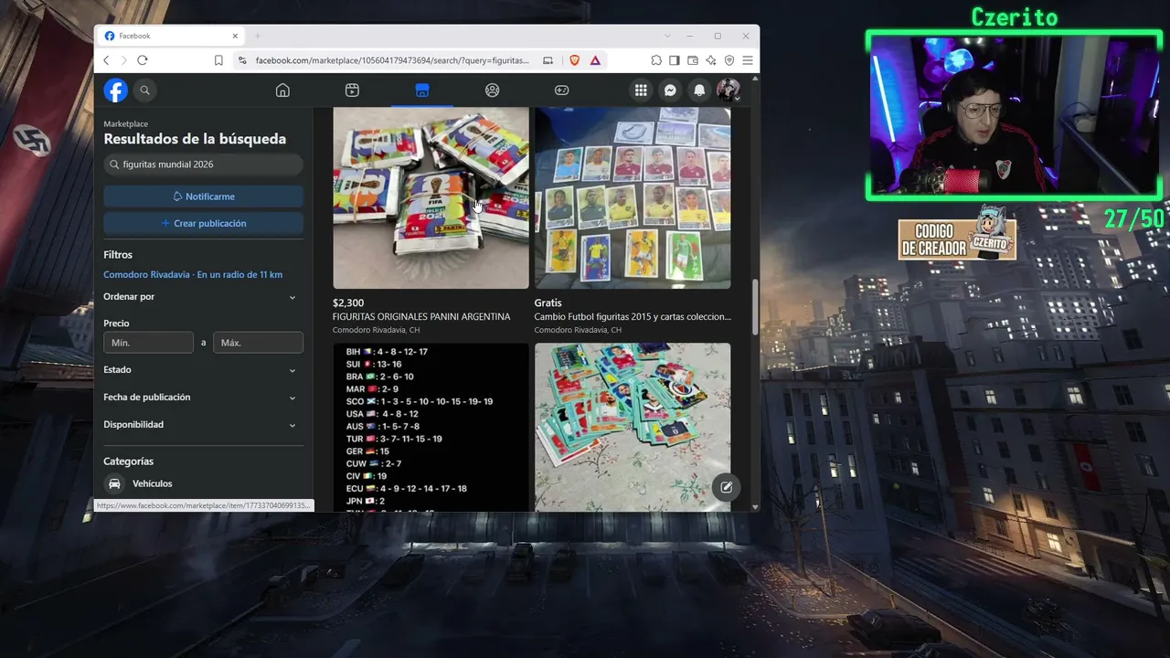The height and width of the screenshot is (658, 1170).
Task: Open the scattered green cards photo
Action: tap(633, 427)
